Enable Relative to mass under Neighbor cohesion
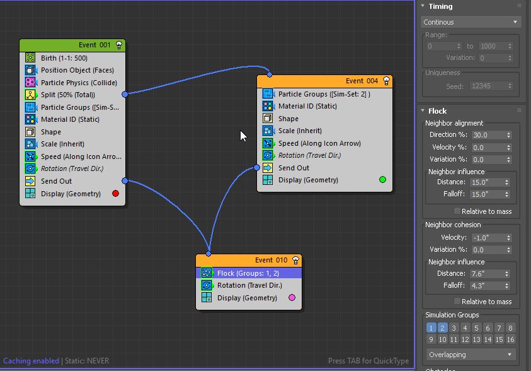 pyautogui.click(x=457, y=302)
